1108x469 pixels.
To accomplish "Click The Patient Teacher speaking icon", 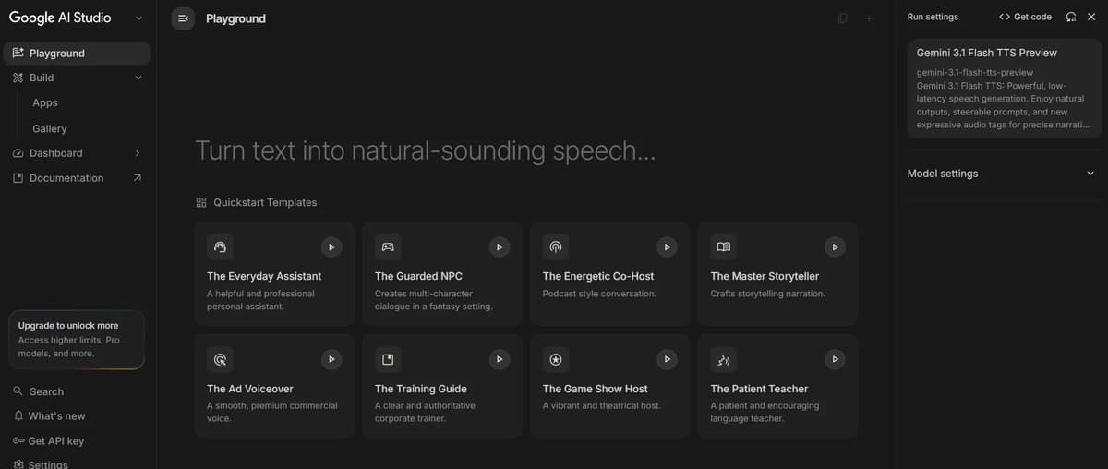I will click(x=724, y=359).
